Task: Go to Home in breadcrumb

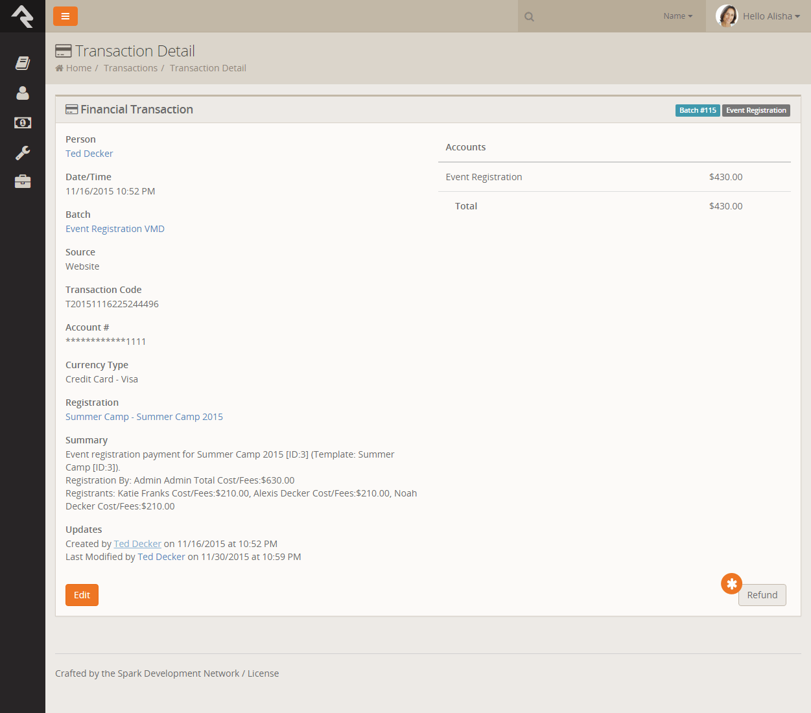Action: pos(78,68)
